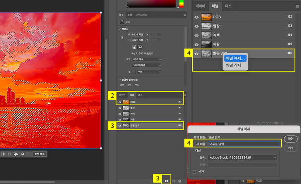Viewport: 301px width, 184px height.
Task: Toggle 빨강 eye in the small Channels panel
Action: tap(120, 108)
